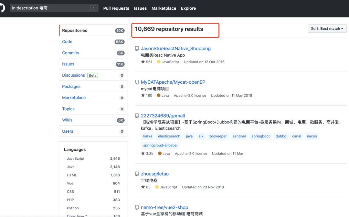Click the search field with in:description query

tap(54, 8)
